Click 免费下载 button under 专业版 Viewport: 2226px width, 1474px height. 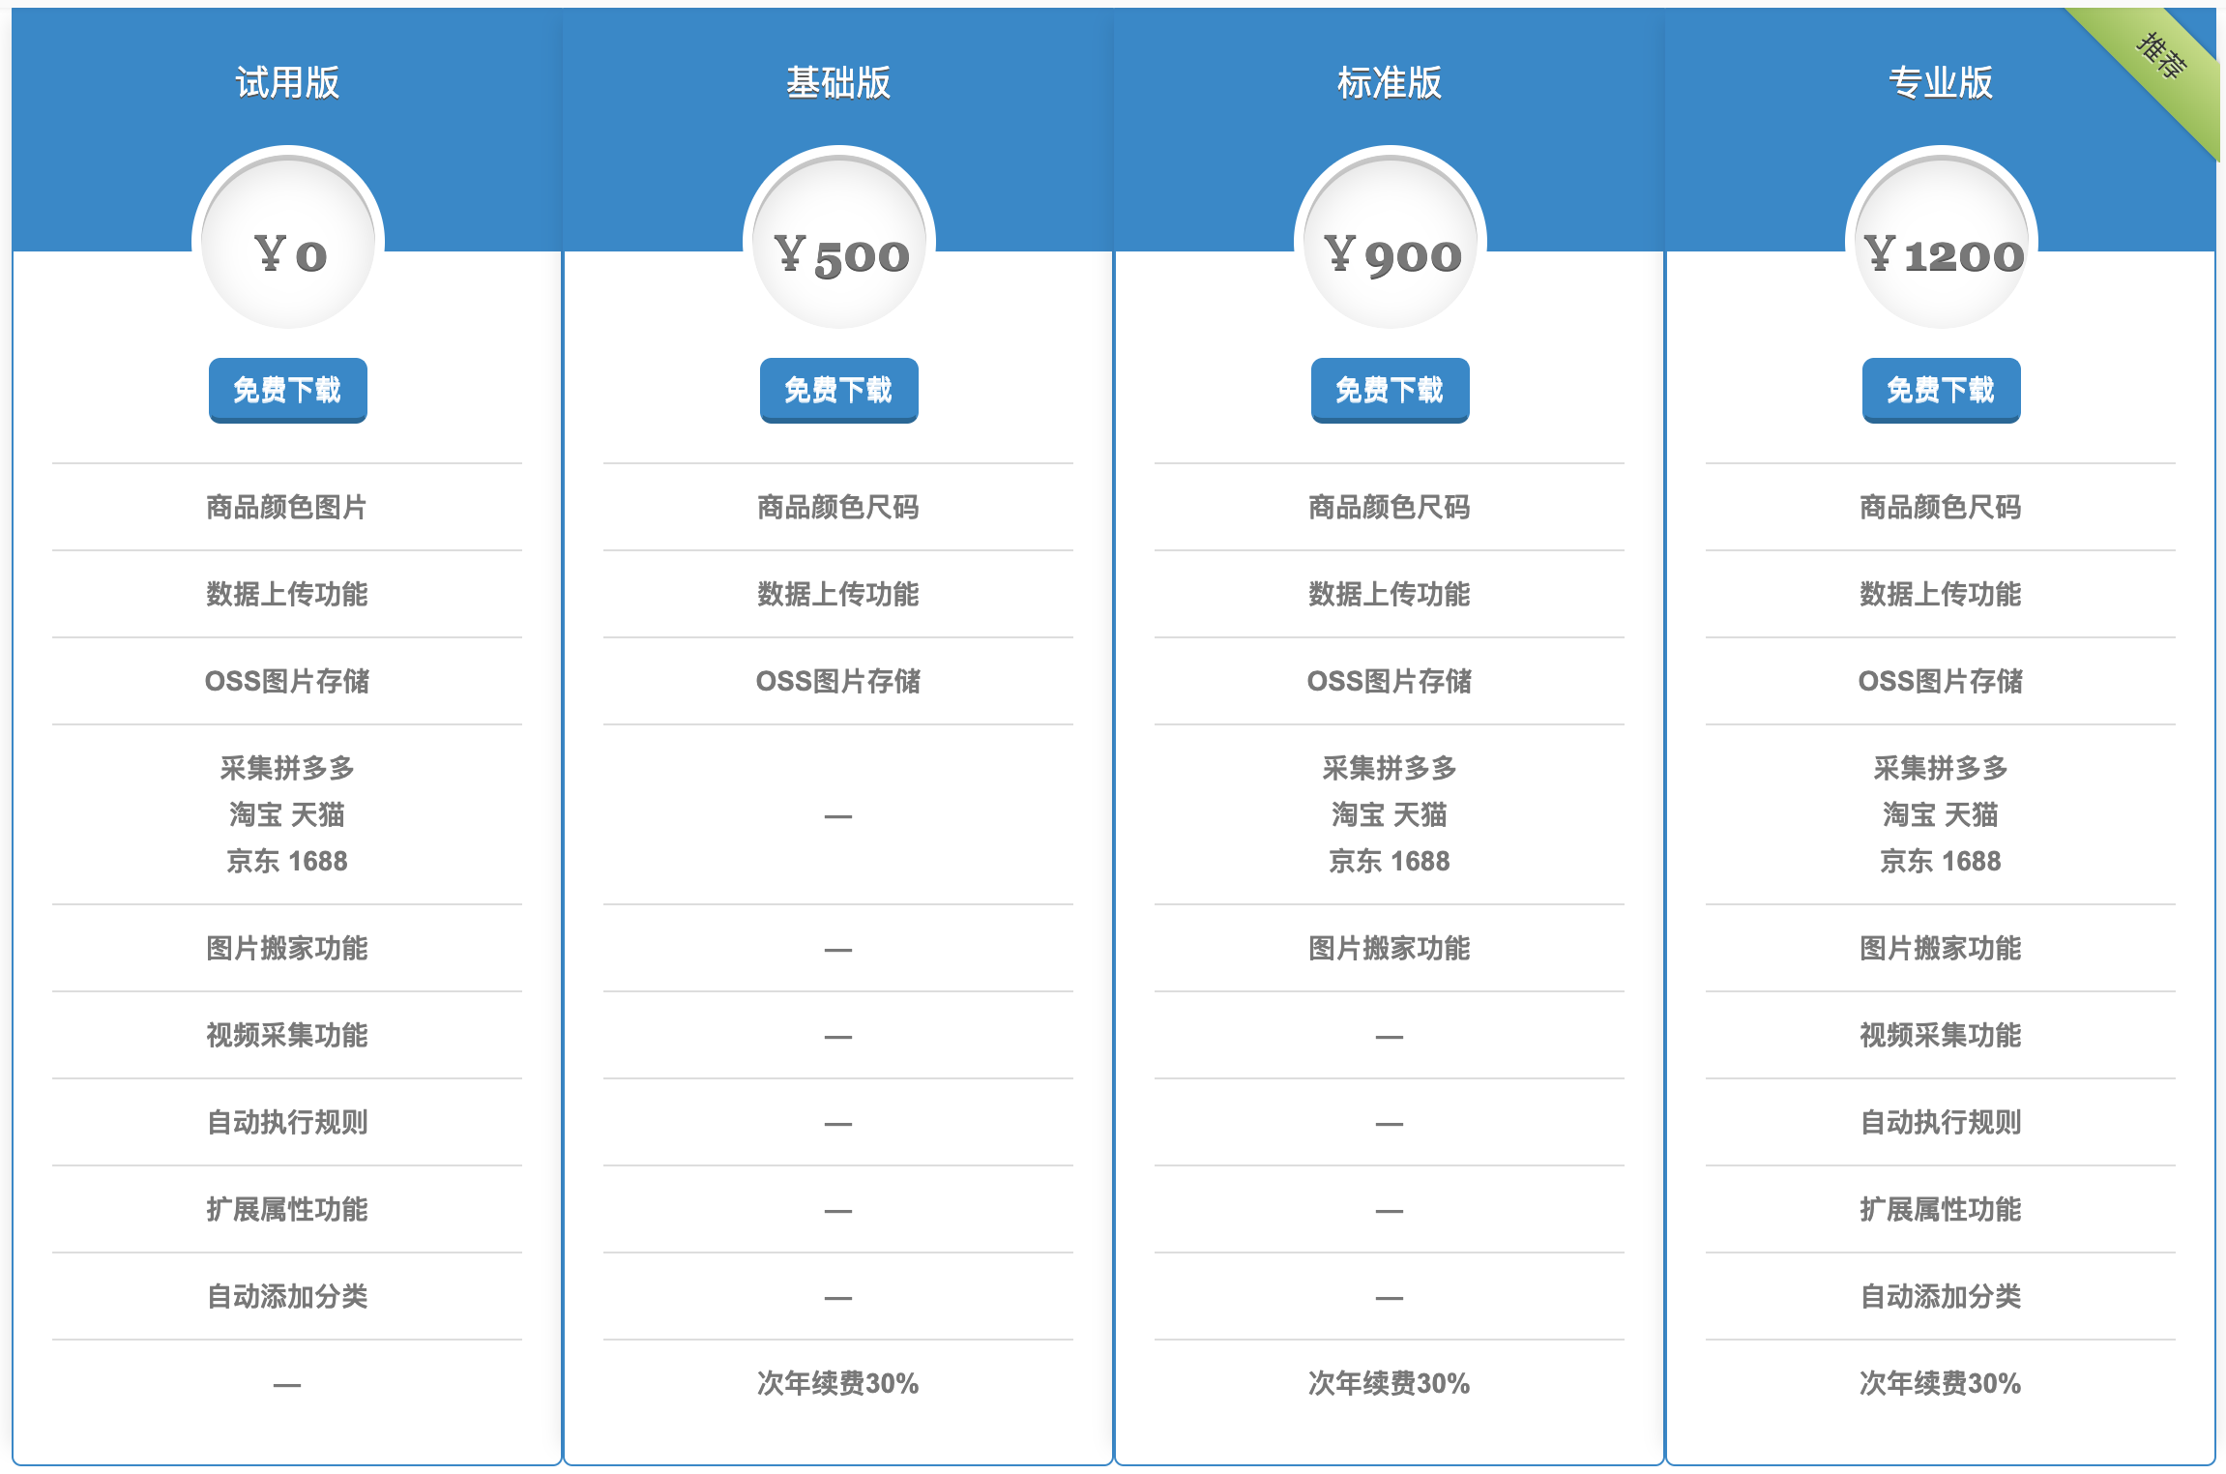click(x=1941, y=390)
